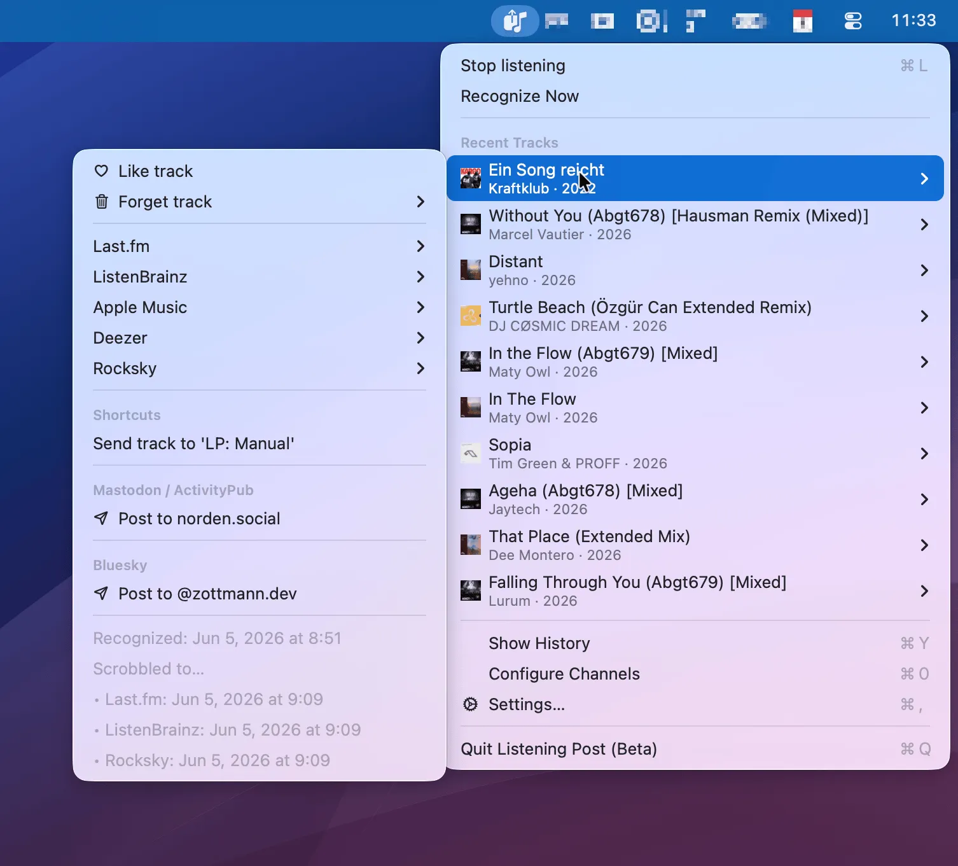Expand the Rocksky submenu chevron
Viewport: 958px width, 866px height.
click(420, 368)
